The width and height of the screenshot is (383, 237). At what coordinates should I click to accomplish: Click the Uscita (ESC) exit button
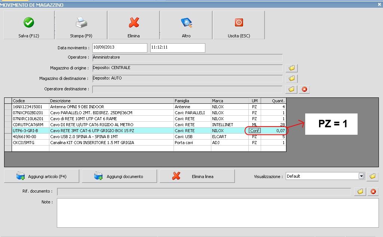point(239,25)
